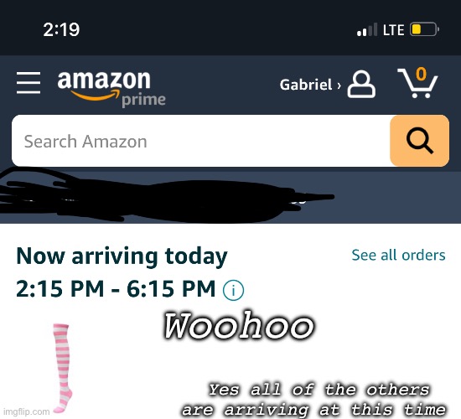Tap the battery indicator in status bar
The width and height of the screenshot is (461, 419).
point(425,29)
